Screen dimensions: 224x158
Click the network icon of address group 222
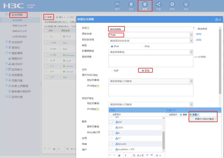(117, 122)
